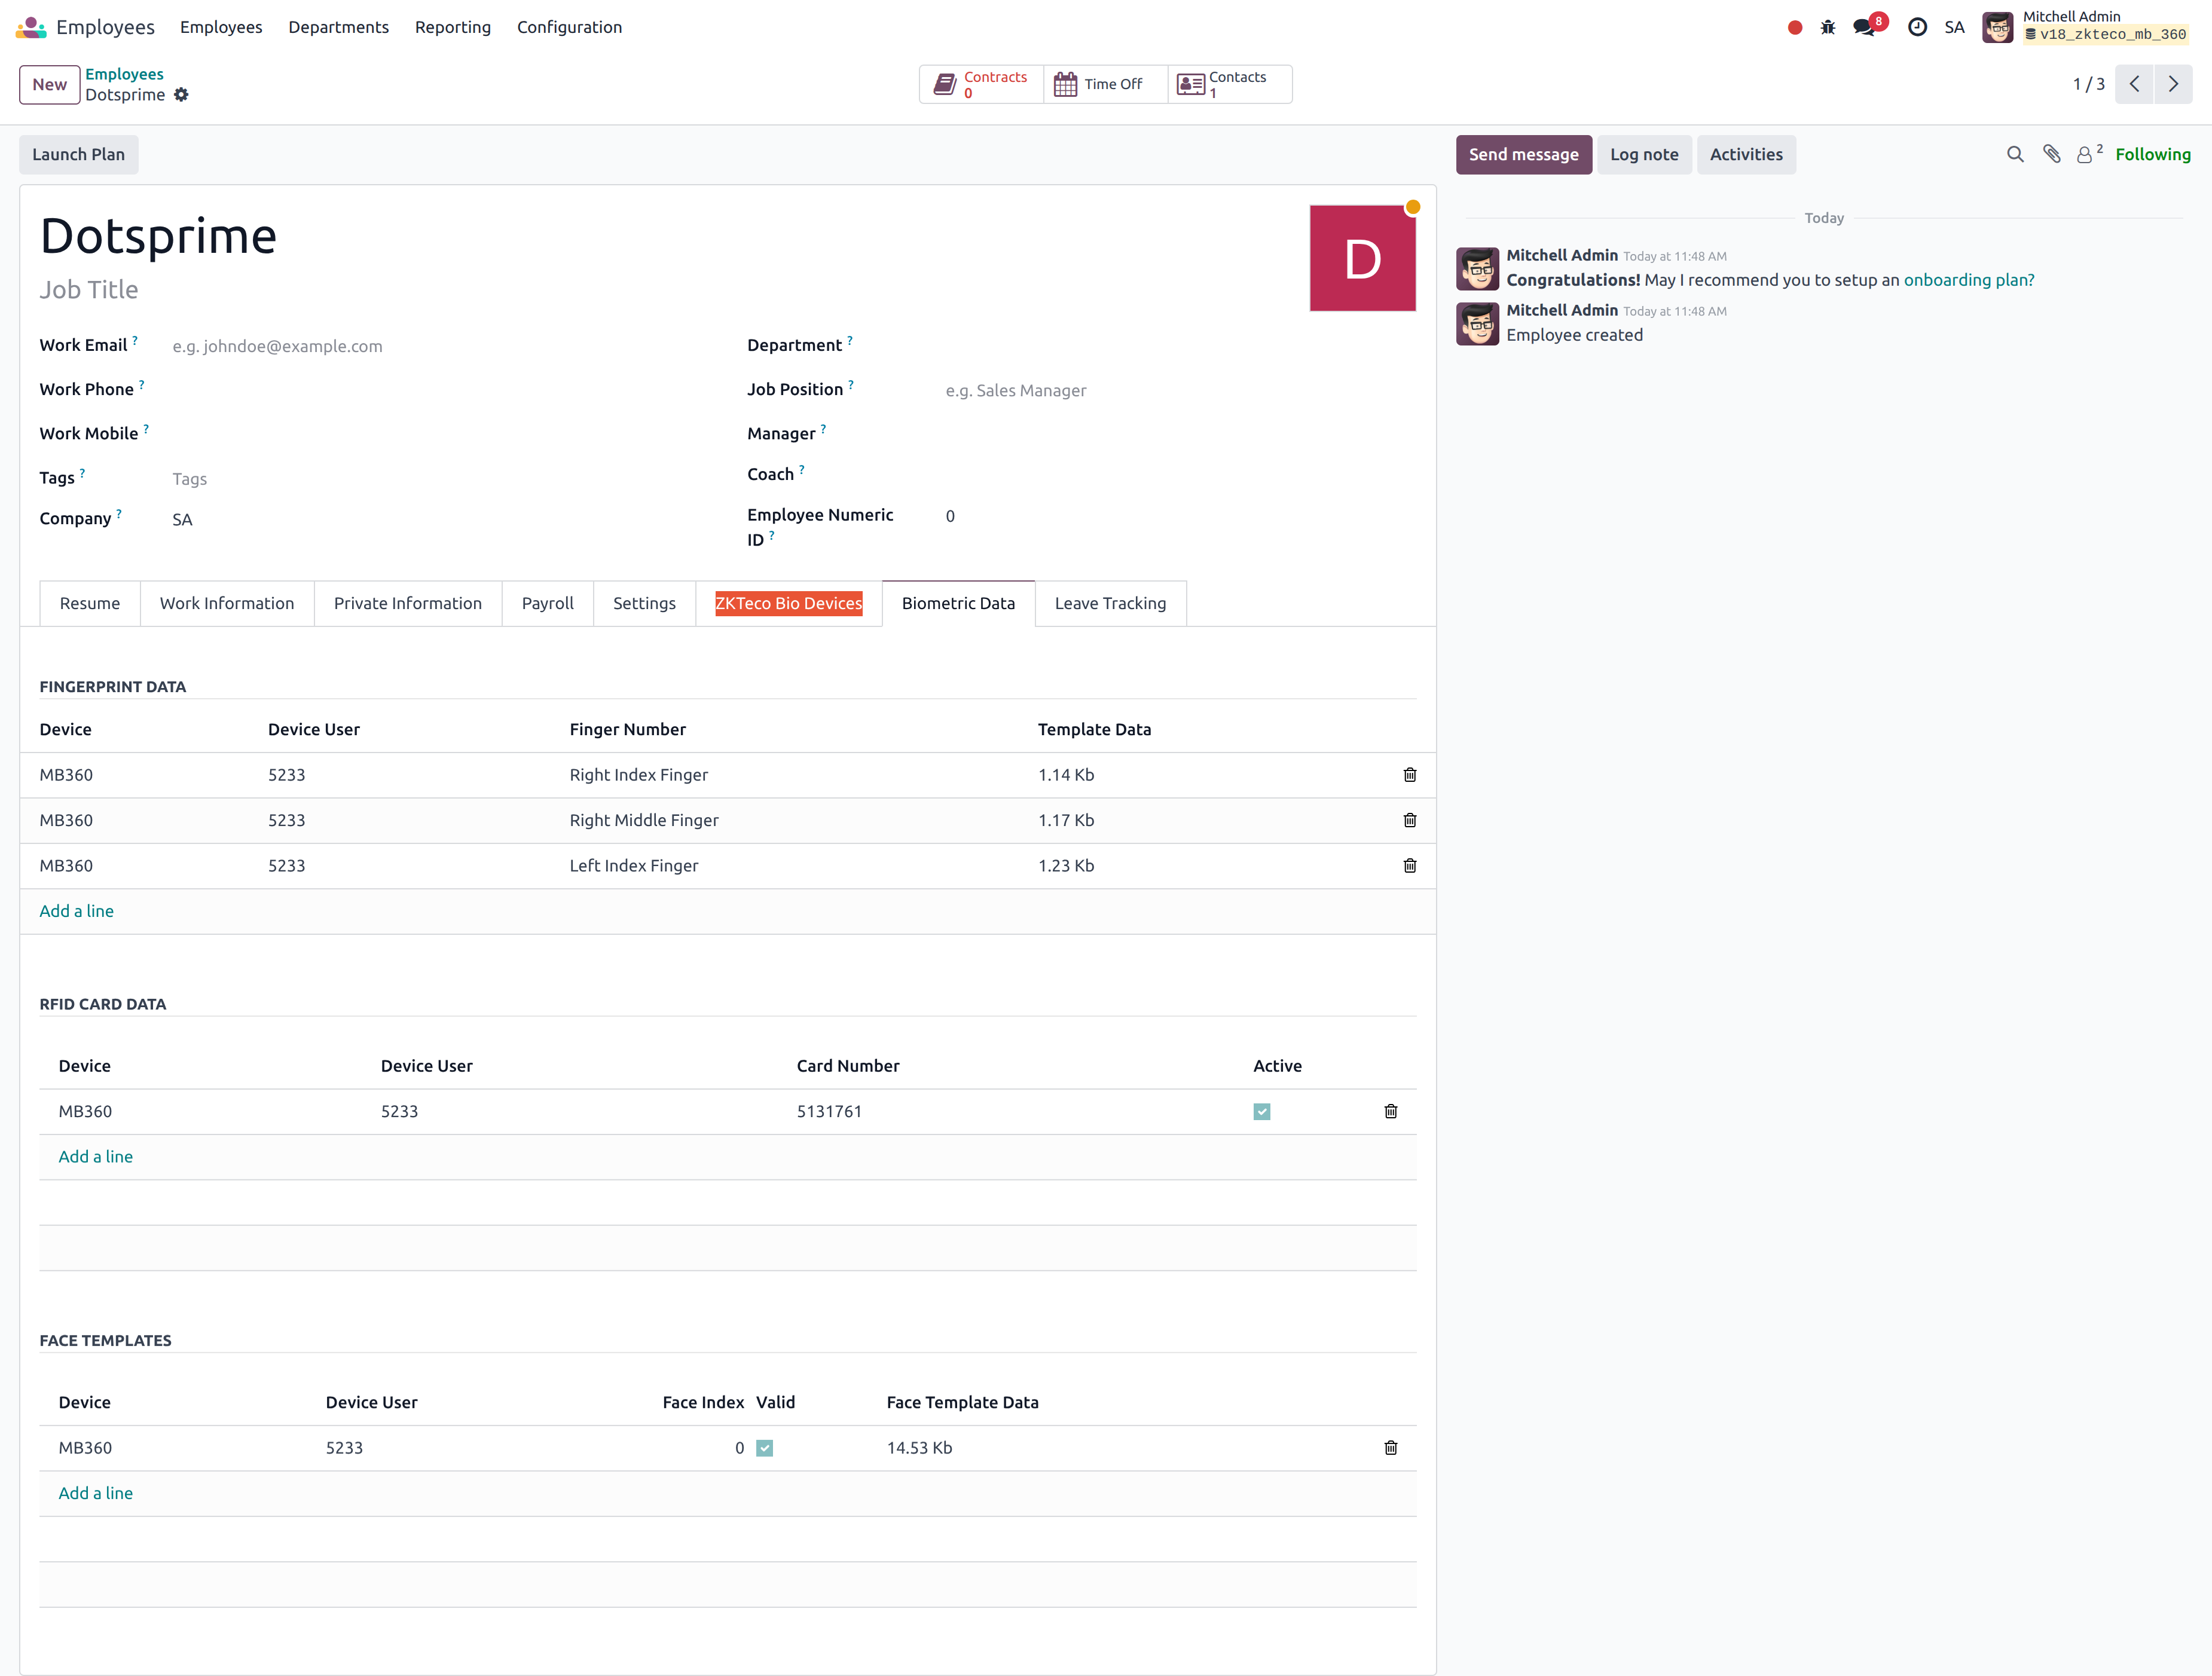
Task: Navigate to next record with right arrow
Action: click(x=2172, y=84)
